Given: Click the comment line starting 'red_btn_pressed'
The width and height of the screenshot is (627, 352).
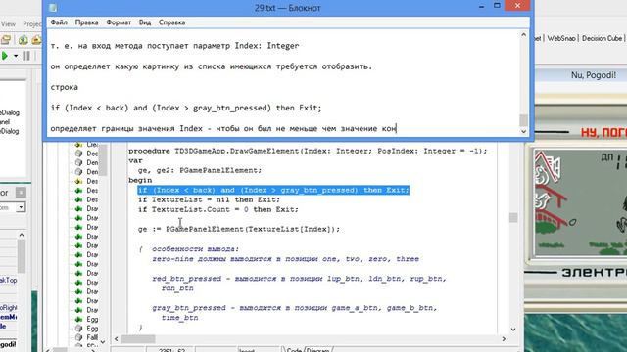Looking at the screenshot, I should tap(299, 279).
